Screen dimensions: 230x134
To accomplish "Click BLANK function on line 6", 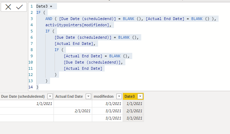I will click(124, 37).
